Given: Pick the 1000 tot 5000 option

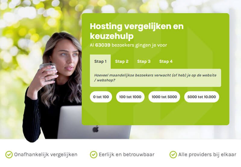Looking at the screenshot, I should click(x=164, y=97).
